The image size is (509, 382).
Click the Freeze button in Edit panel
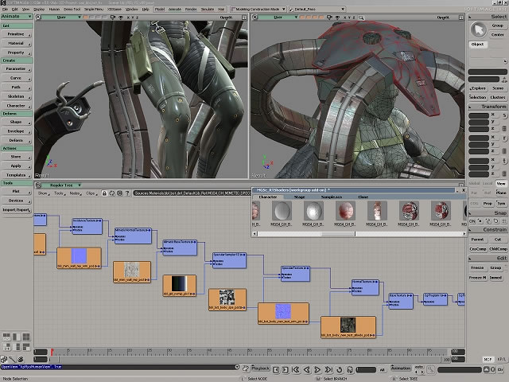point(476,267)
